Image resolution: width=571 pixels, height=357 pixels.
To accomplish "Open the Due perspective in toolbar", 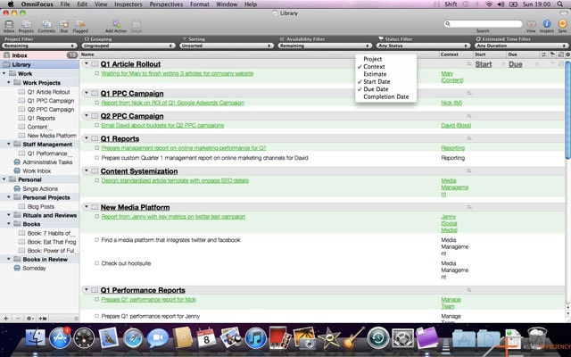I will pos(63,25).
